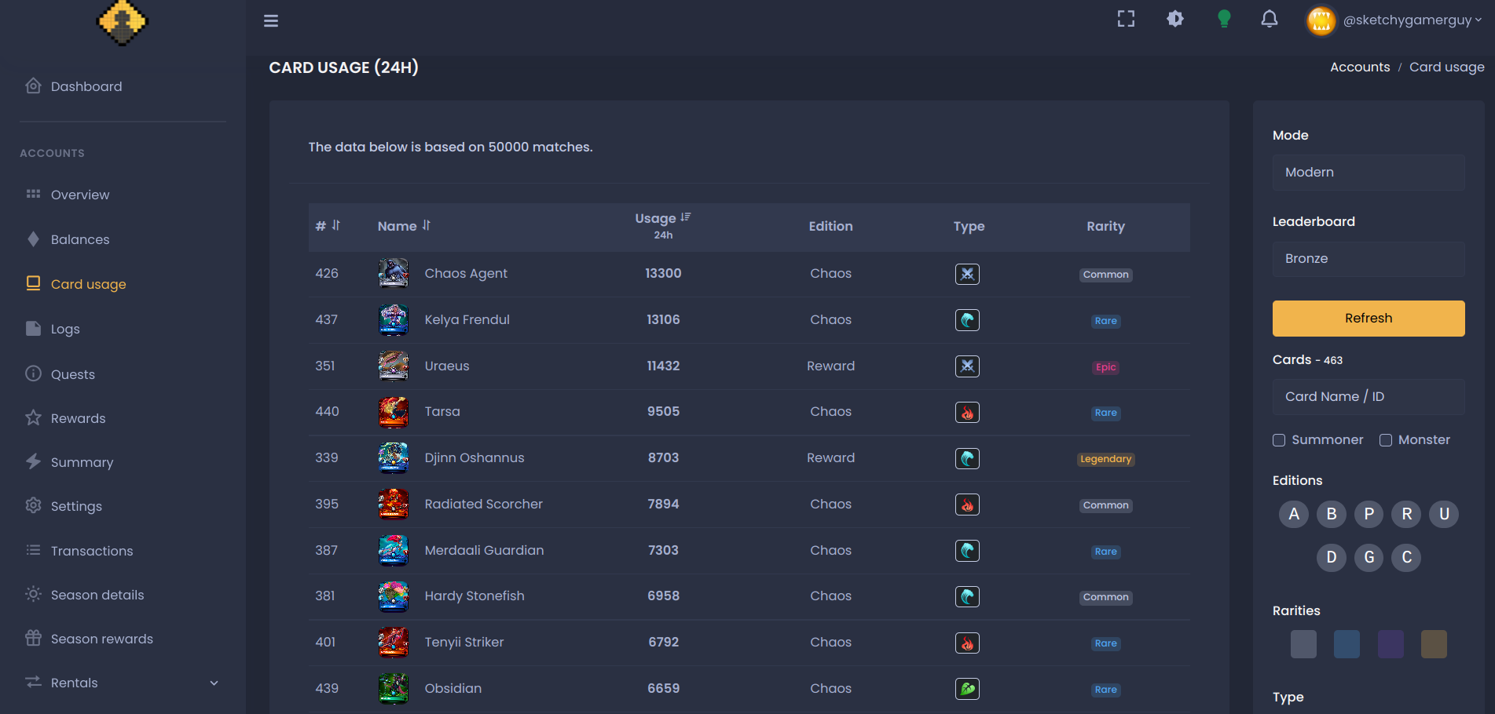Open Djinn Oshannus card thumbnail

tap(394, 458)
